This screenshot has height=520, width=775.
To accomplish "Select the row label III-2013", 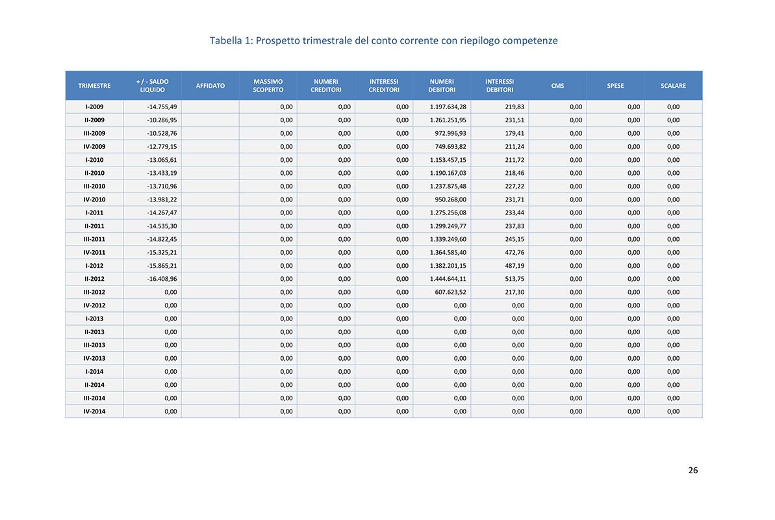I will (94, 345).
